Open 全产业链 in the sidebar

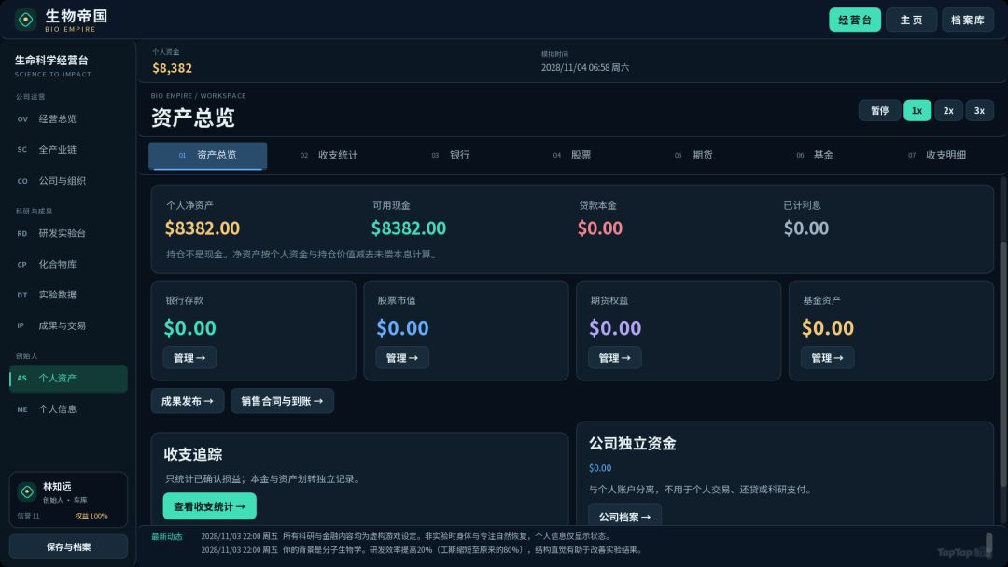68,149
